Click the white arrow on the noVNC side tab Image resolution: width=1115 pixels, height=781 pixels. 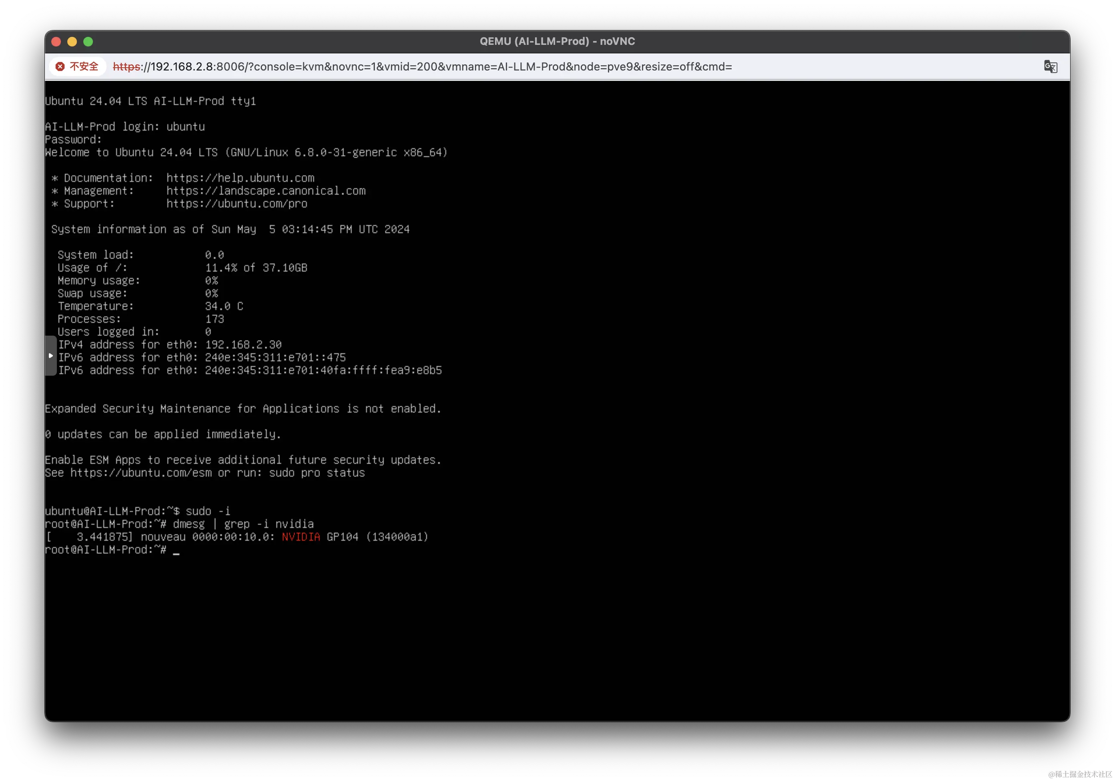(50, 356)
